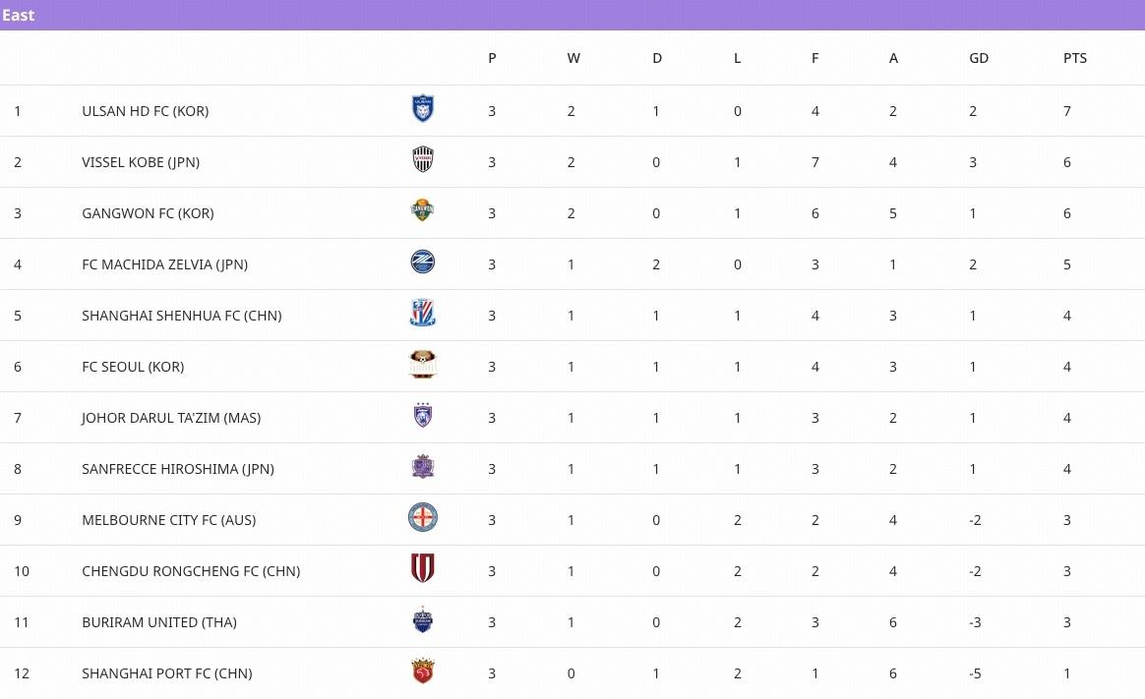Click the FC Seoul club crest
Screen dimensions: 1145x699
(423, 365)
